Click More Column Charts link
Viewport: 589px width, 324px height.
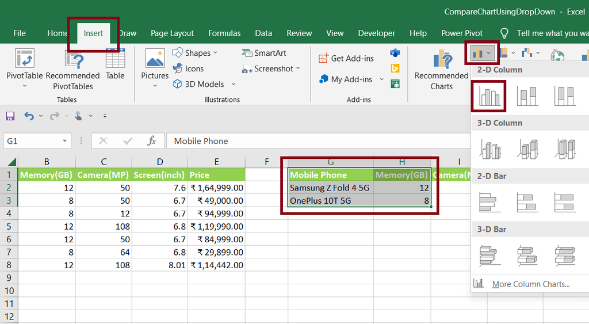point(530,284)
